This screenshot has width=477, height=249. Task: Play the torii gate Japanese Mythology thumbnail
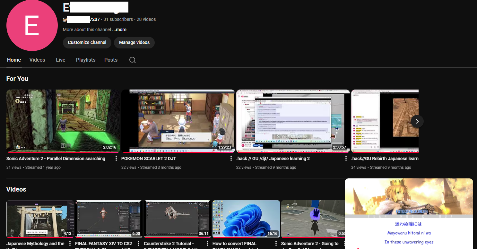point(40,219)
